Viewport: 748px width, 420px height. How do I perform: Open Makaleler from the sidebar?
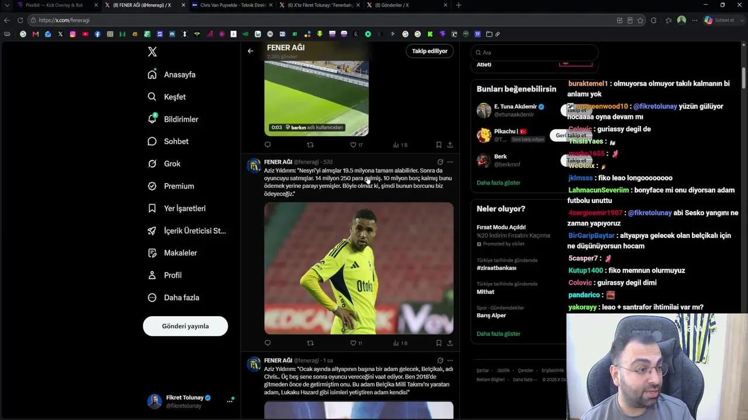pos(172,253)
